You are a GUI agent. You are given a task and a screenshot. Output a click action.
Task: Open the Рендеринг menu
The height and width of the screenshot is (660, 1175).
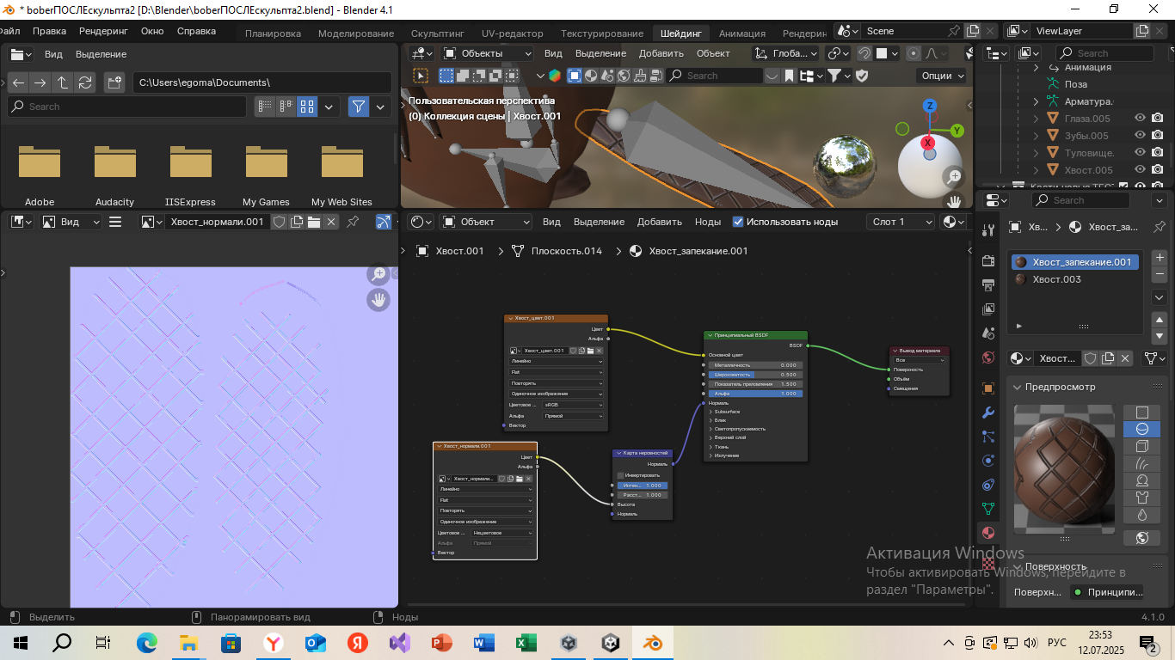(x=103, y=31)
